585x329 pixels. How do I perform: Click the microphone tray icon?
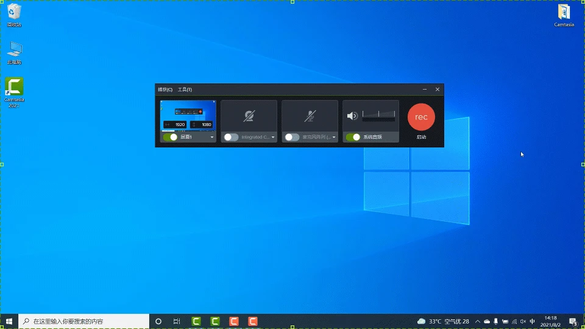click(x=496, y=321)
